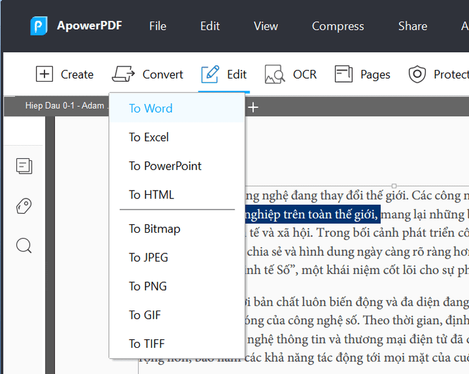This screenshot has height=374, width=469.
Task: Open the File menu
Action: 158,26
